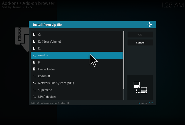Open the Home folder entry
The image size is (185, 125).
point(77,69)
